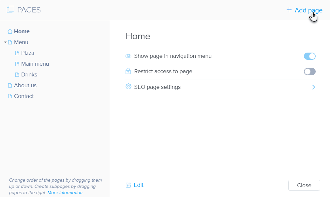Click the house icon next to Home
Viewport: 330px width, 197px height.
(10, 31)
